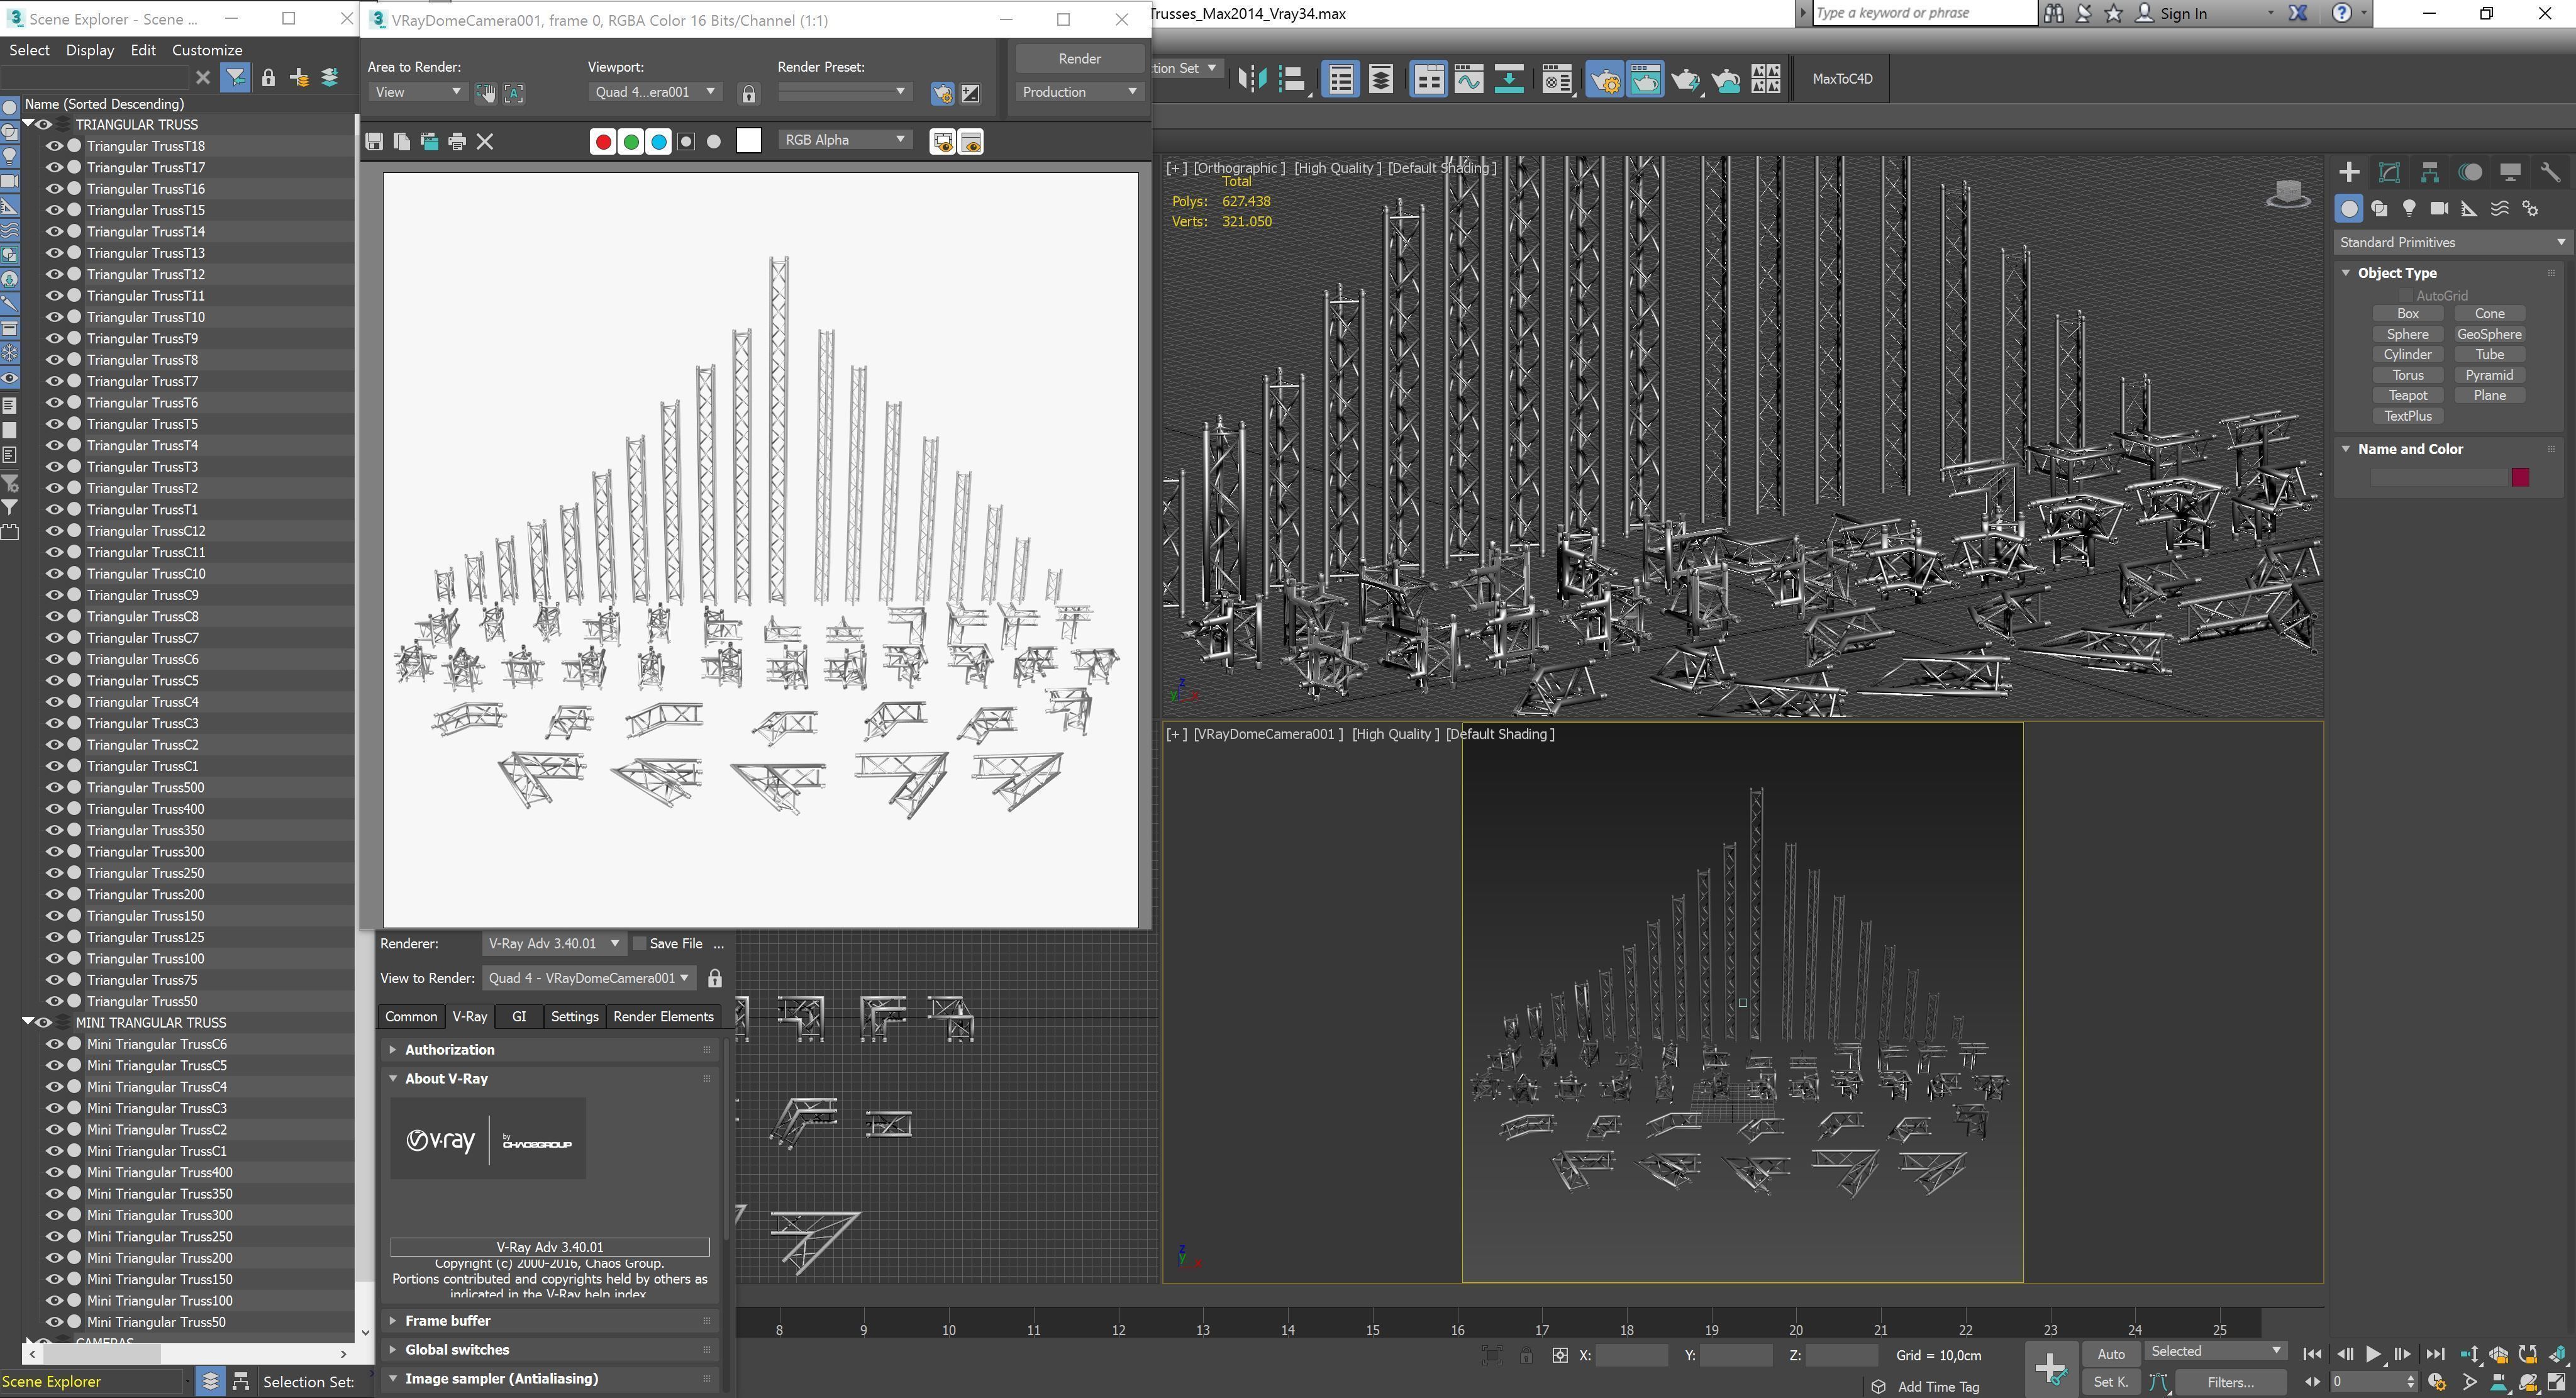Select the Cameras category icon

2439,208
